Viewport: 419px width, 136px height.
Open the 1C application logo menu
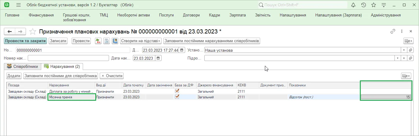(x=7, y=5)
